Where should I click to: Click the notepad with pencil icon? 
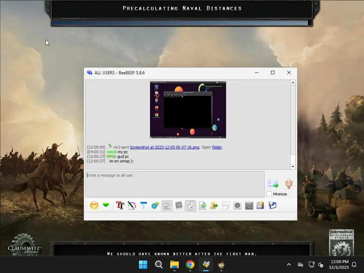(x=260, y=205)
